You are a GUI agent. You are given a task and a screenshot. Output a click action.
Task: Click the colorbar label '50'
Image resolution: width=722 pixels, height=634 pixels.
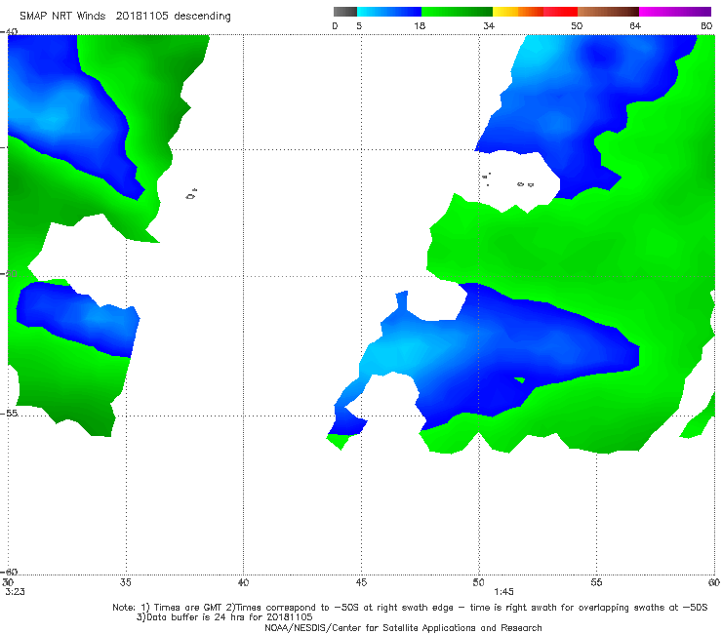click(x=577, y=25)
